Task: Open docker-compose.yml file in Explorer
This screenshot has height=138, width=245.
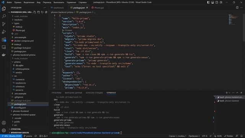Action: pyautogui.click(x=24, y=41)
